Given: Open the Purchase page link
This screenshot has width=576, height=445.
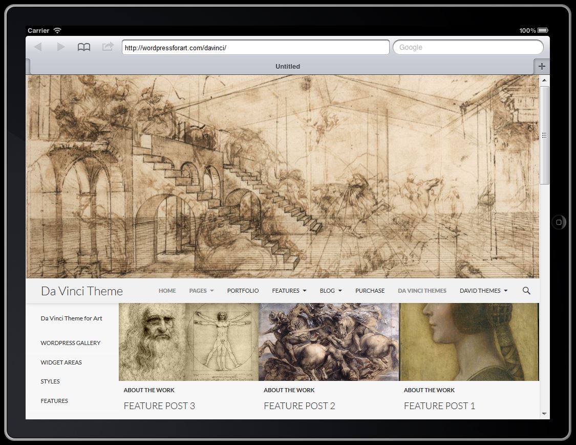Looking at the screenshot, I should pyautogui.click(x=370, y=291).
